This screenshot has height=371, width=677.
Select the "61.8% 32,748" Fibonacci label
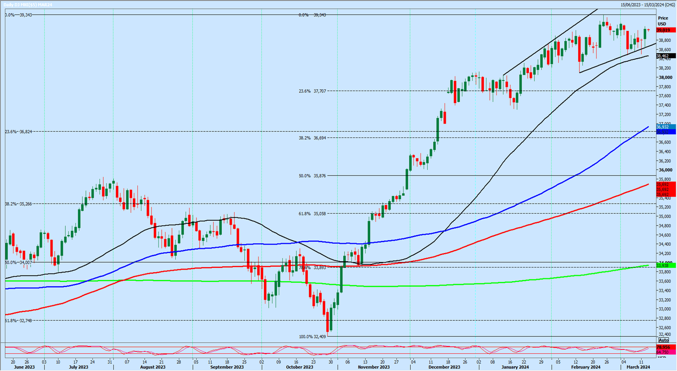18,321
